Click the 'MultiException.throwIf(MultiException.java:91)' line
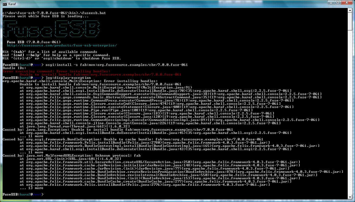The height and width of the screenshot is (202, 355). pos(106,87)
